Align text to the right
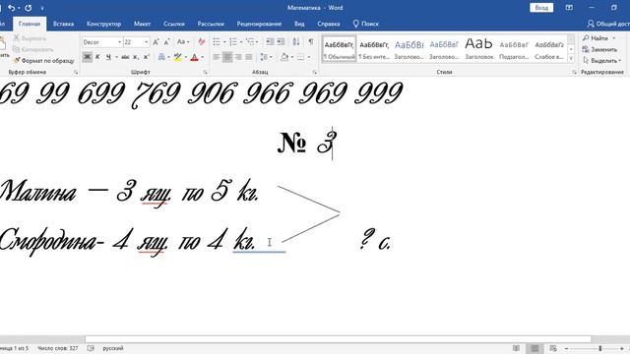This screenshot has height=354, width=630. click(x=238, y=57)
